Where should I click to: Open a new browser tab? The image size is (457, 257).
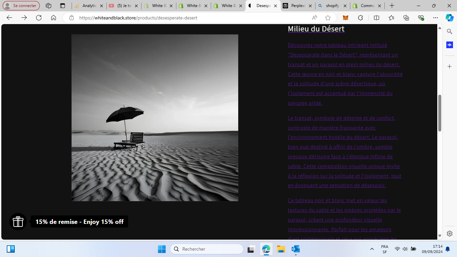392,6
